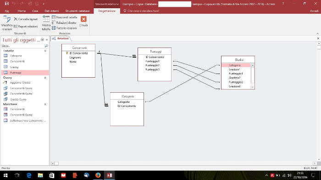
Task: Click the red Chiudi button
Action: pos(83,19)
